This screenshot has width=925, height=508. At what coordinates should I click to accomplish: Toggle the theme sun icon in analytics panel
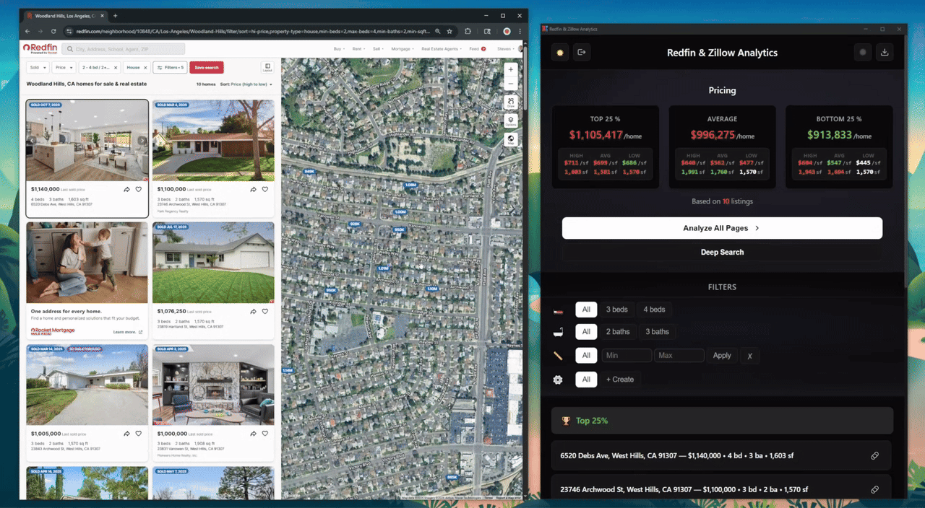click(x=560, y=52)
